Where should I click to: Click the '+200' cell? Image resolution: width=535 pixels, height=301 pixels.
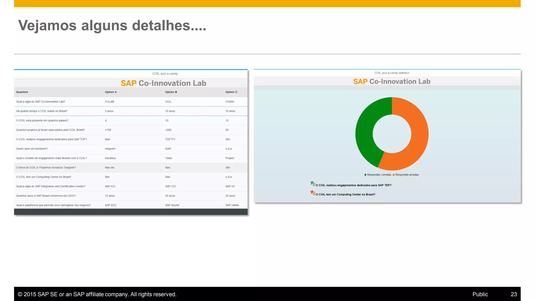pos(168,130)
